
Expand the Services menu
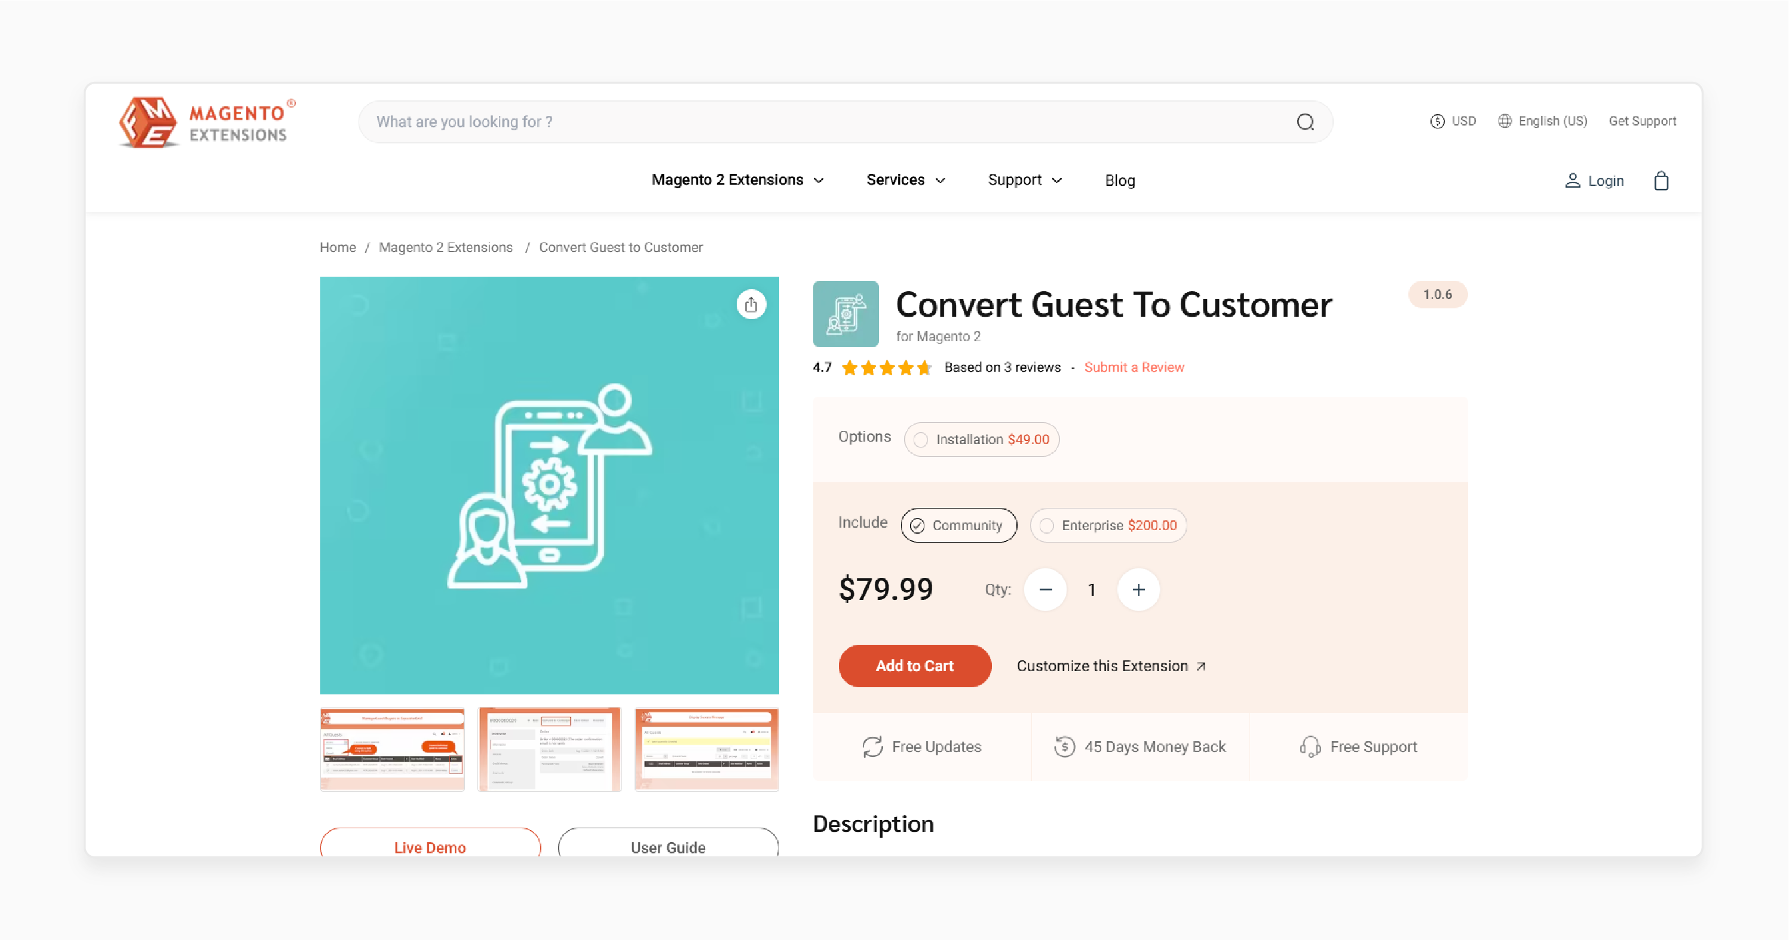[x=906, y=180]
